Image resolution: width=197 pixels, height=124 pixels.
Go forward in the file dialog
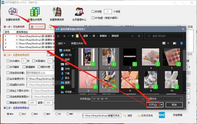coord(64,36)
